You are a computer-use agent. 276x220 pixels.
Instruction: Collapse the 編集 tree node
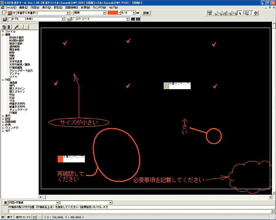coord(3,35)
